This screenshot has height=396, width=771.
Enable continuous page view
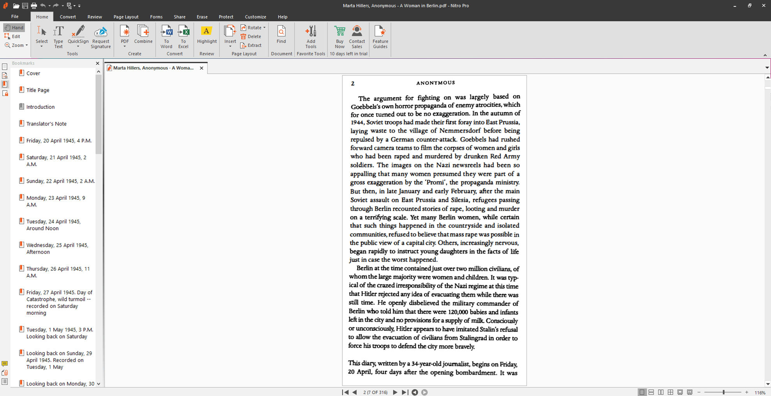(651, 393)
